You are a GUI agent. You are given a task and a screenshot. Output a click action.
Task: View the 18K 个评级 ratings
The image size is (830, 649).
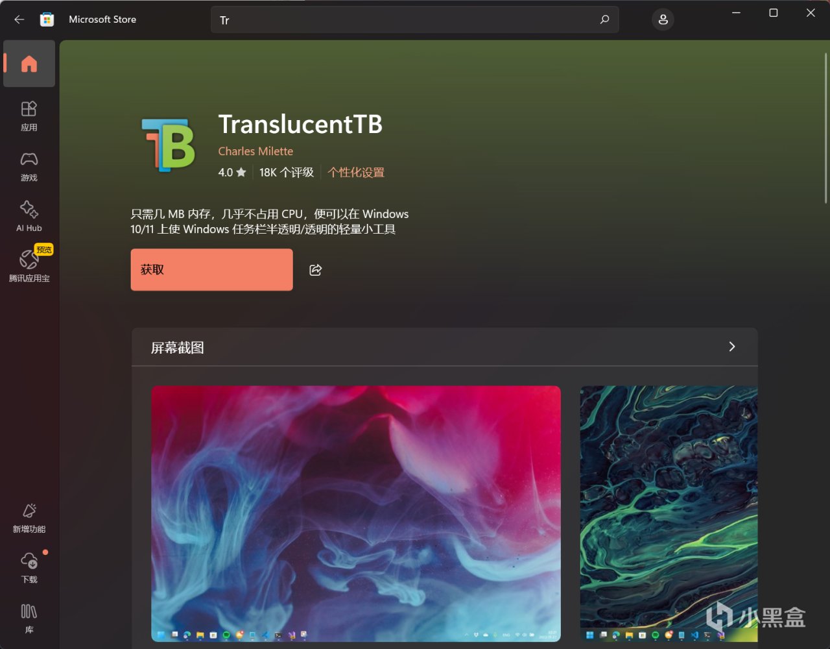click(x=287, y=173)
